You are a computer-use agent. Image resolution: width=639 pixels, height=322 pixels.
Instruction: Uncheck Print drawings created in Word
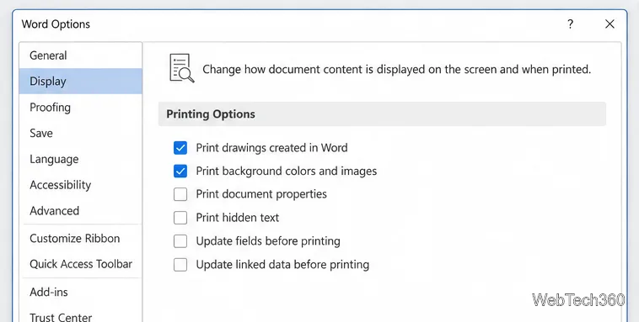click(x=180, y=148)
